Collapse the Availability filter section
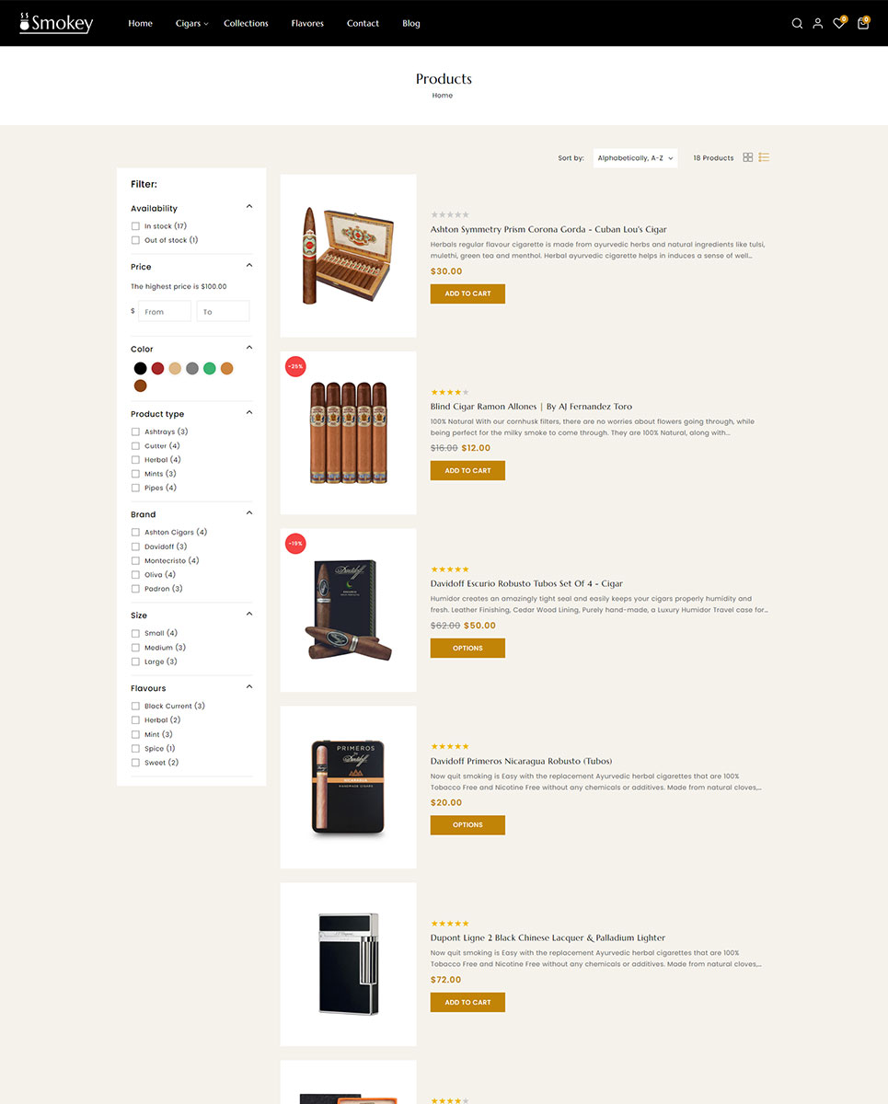 click(x=249, y=207)
